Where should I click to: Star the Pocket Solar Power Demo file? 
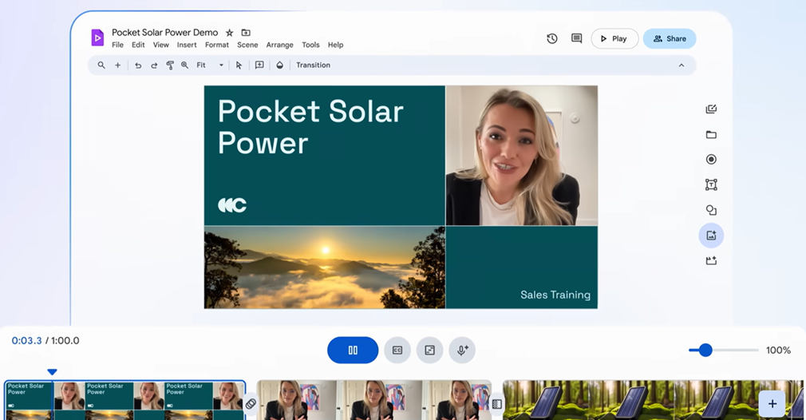point(230,33)
